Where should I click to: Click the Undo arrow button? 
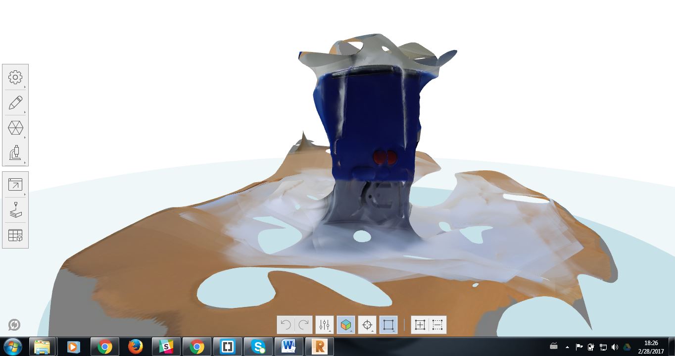pos(286,325)
